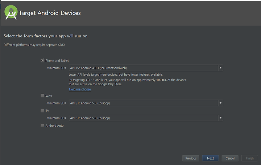
Task: Enable the TV form factor checkbox
Action: [42, 110]
